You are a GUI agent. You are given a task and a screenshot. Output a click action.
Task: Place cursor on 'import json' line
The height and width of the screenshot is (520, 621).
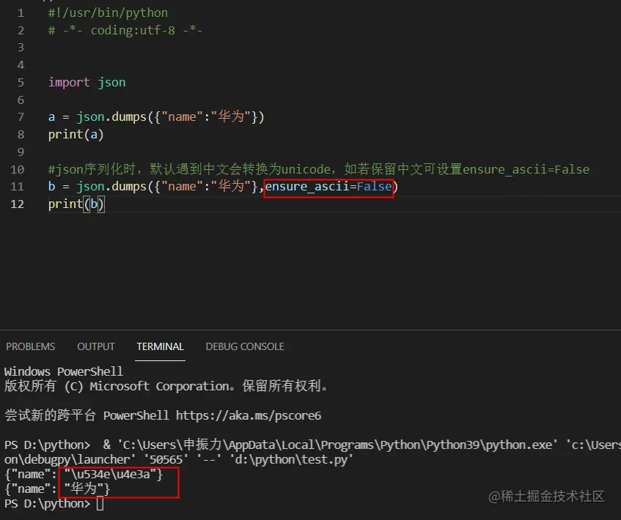click(x=87, y=82)
